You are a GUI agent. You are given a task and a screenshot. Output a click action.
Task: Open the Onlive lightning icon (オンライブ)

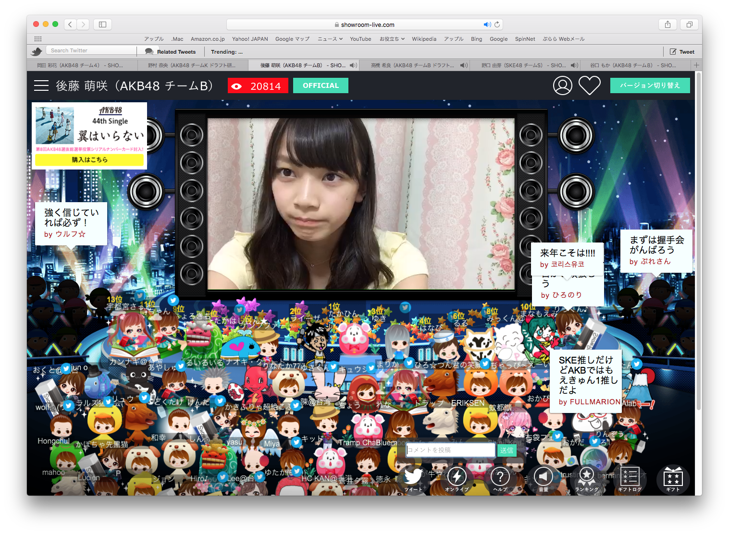pos(457,479)
